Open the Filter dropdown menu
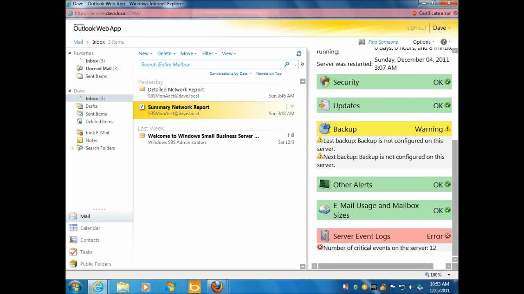Image resolution: width=524 pixels, height=294 pixels. 210,53
